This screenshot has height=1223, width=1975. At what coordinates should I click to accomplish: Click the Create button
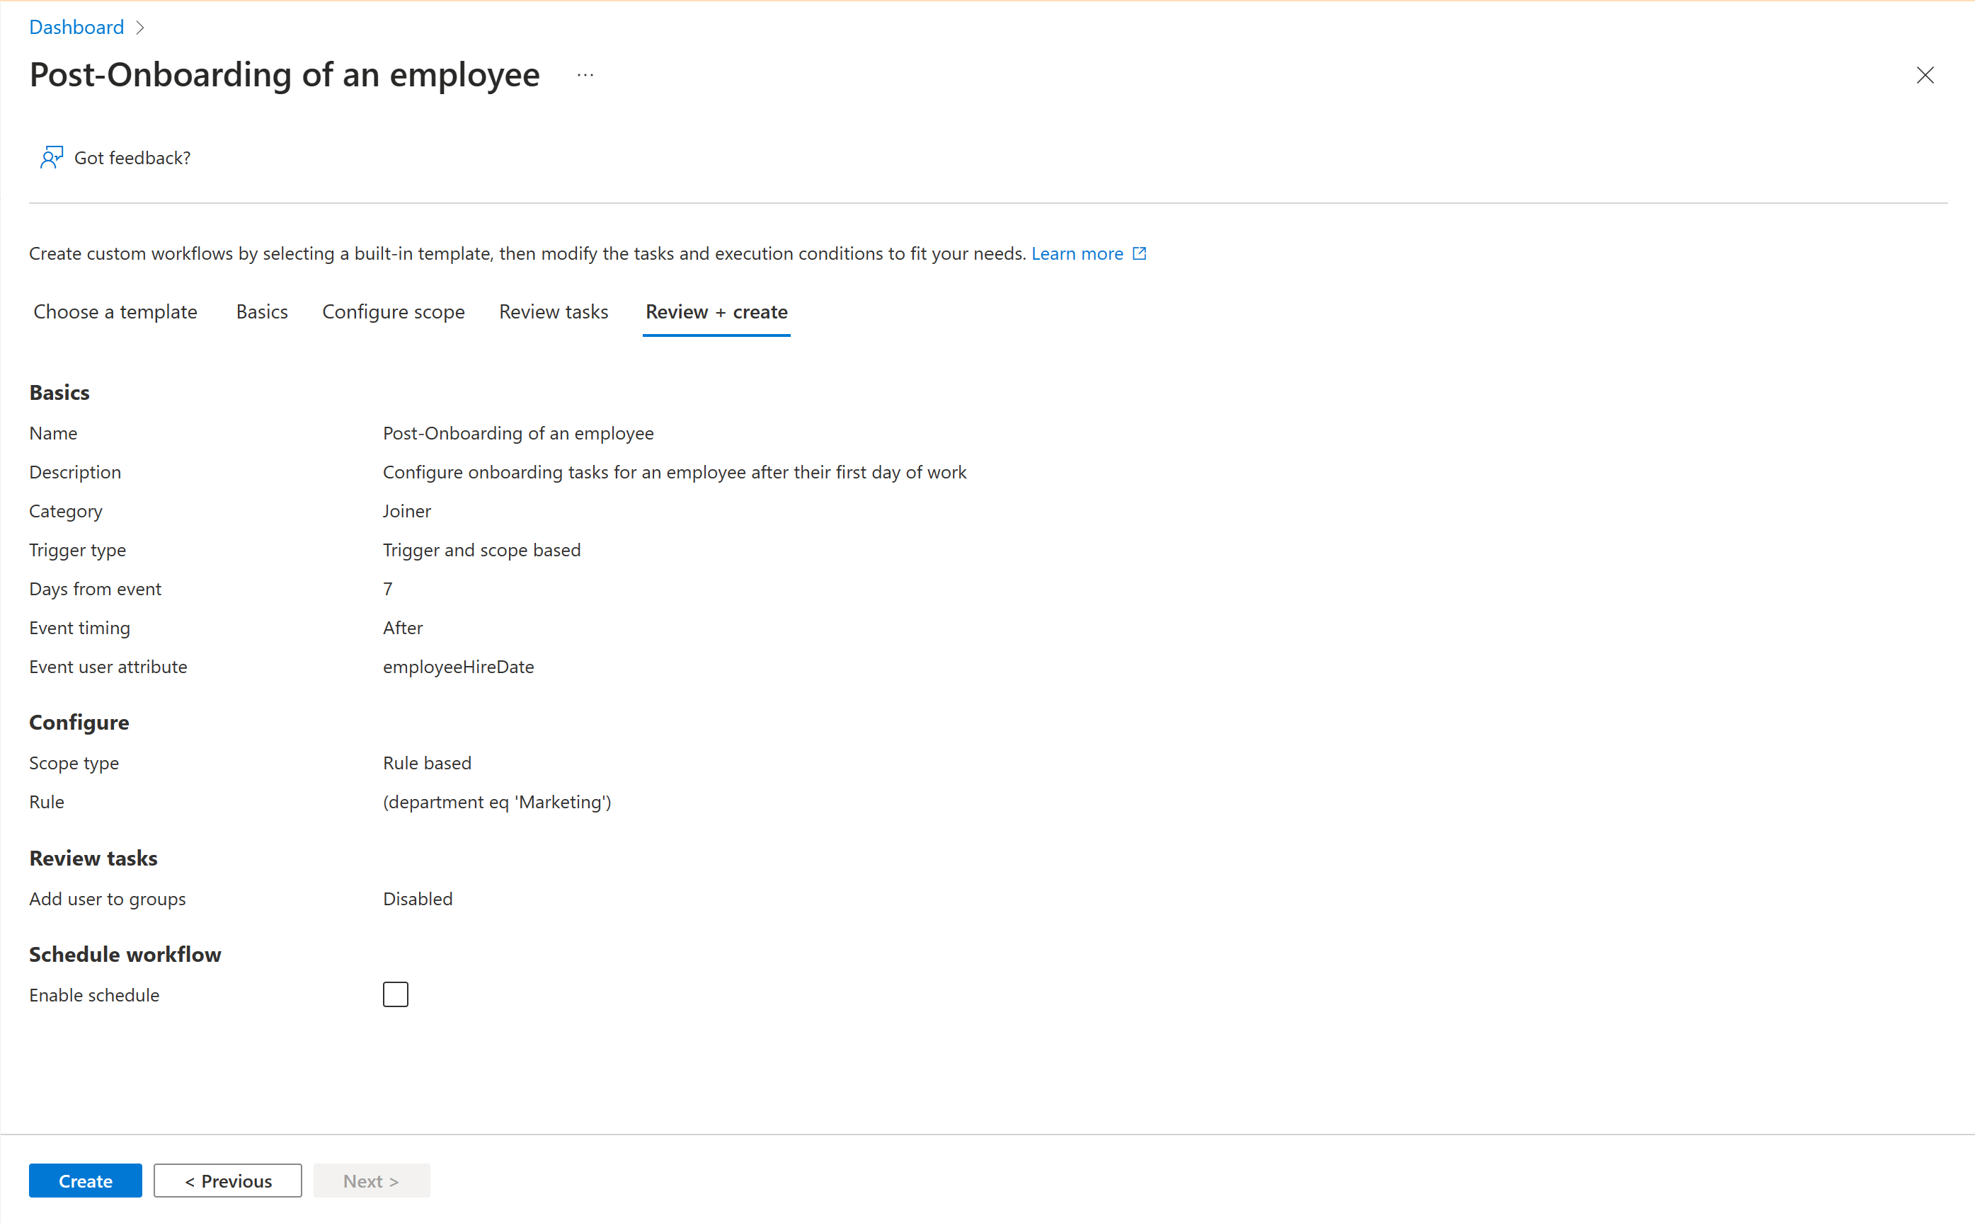(x=85, y=1181)
